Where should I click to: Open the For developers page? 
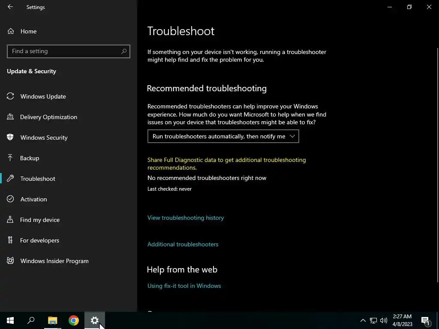click(x=39, y=240)
